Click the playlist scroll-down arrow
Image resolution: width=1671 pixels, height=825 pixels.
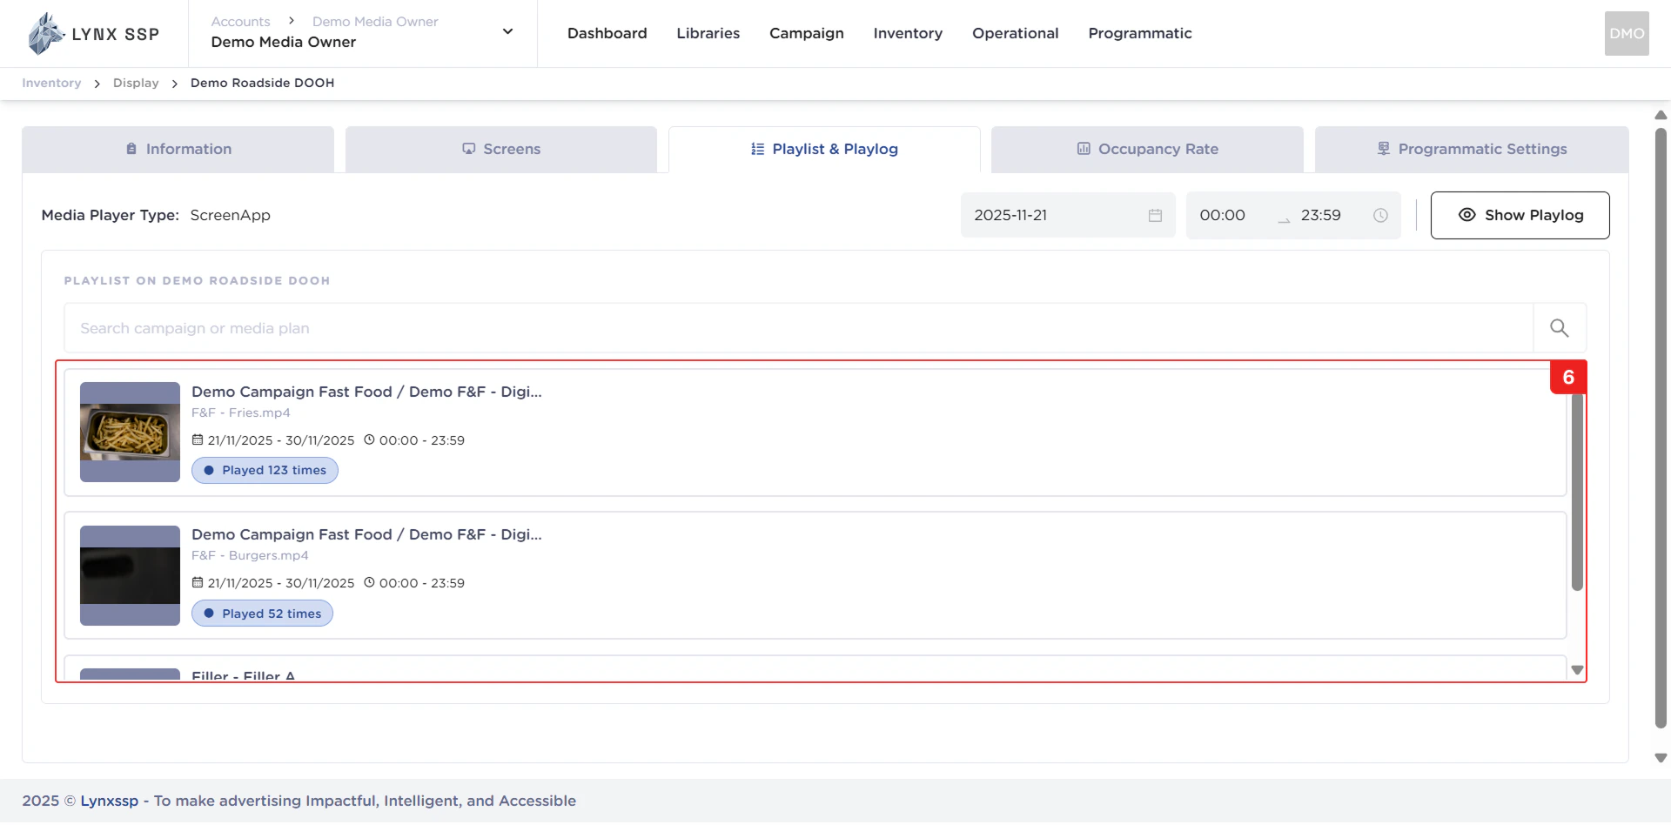[1576, 670]
